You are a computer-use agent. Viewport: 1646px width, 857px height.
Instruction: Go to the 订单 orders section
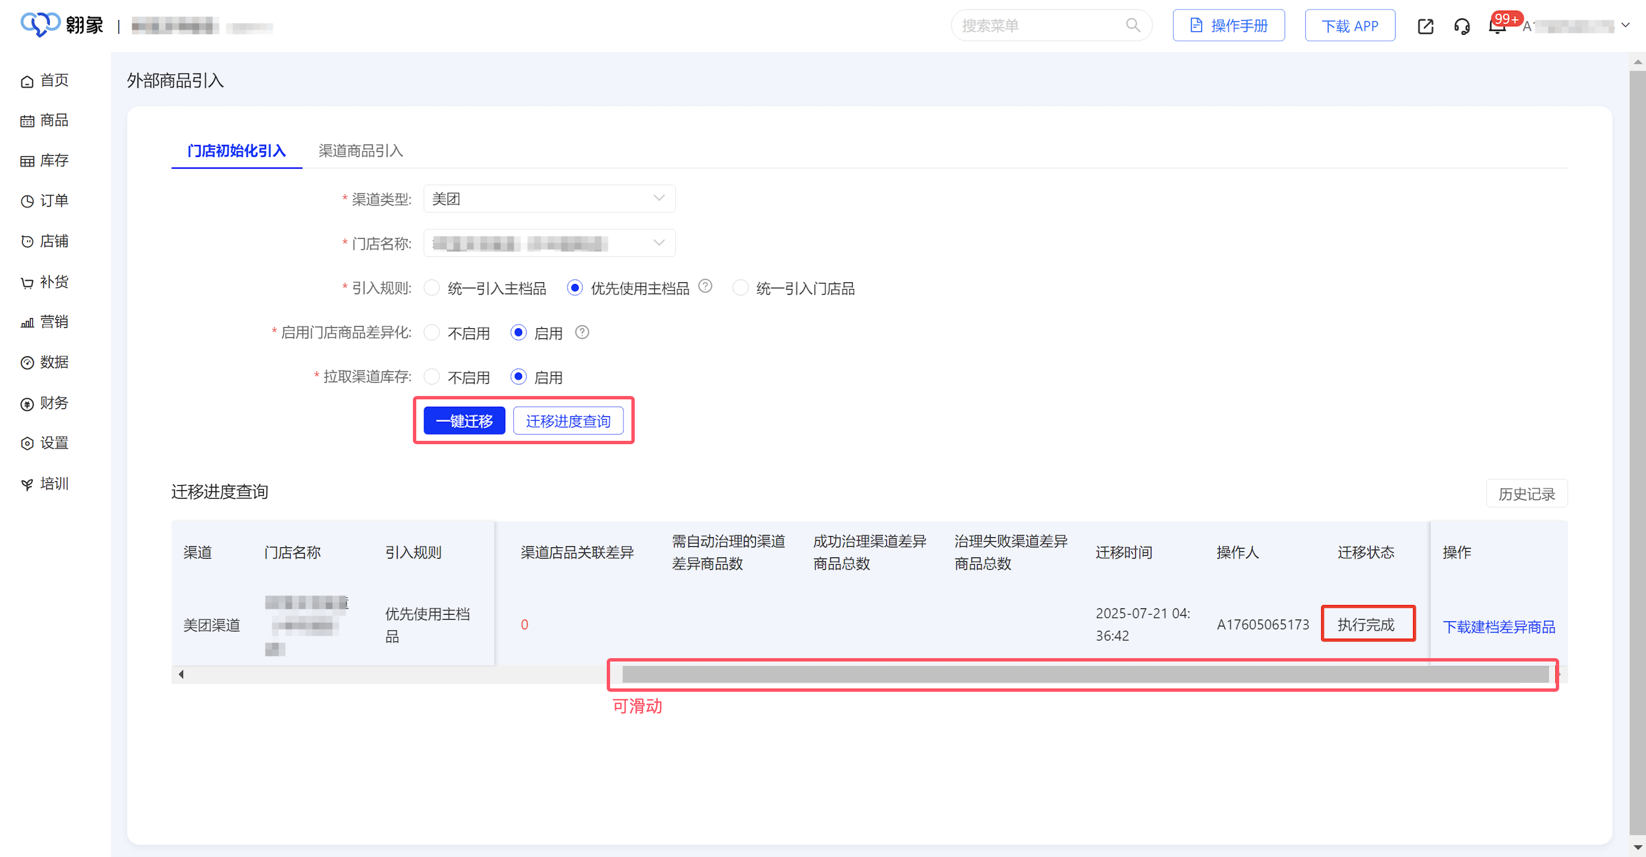pyautogui.click(x=54, y=200)
